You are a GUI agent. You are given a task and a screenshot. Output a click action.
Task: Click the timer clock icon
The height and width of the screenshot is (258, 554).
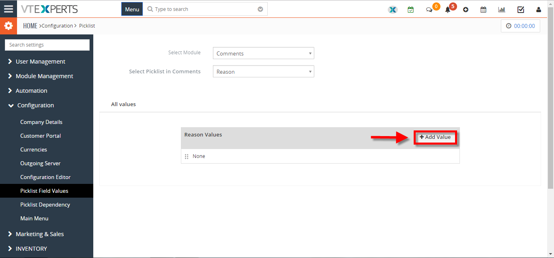(509, 26)
